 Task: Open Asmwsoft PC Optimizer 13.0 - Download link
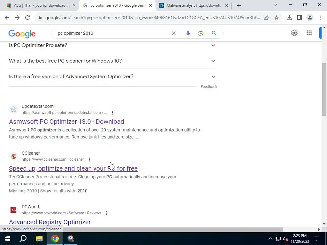coord(66,122)
